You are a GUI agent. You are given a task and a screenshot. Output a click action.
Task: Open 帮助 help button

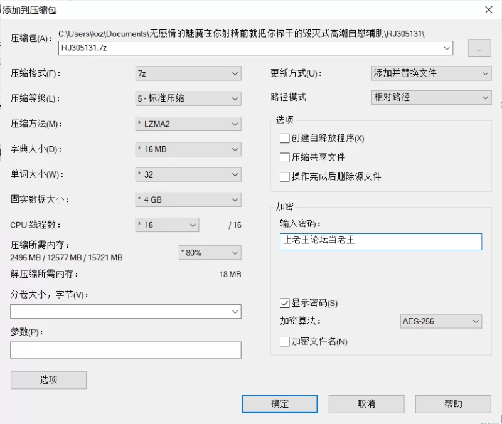[453, 404]
